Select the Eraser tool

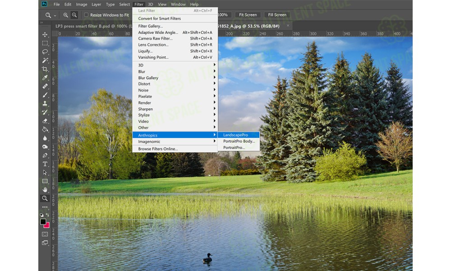pos(45,121)
